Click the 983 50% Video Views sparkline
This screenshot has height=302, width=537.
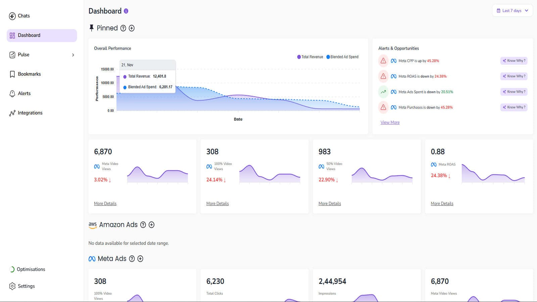(x=382, y=175)
